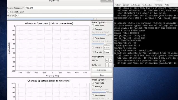This screenshot has width=178, height=100.
Task: Enable Peak Hold for Wideband Spectrum
Action: [93, 26]
